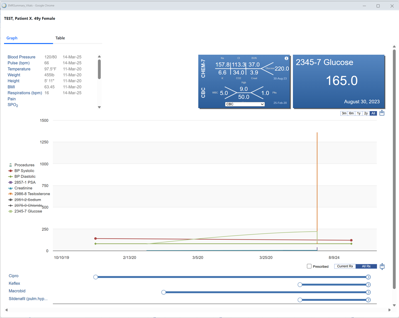Select the 6m time range button
This screenshot has width=399, height=318.
[x=351, y=113]
